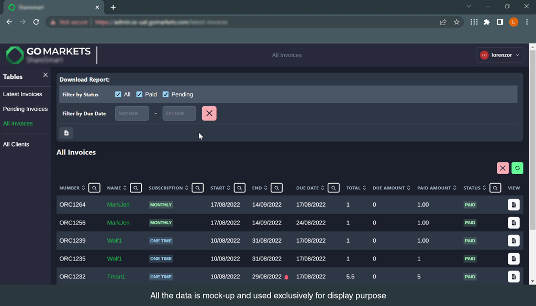This screenshot has width=536, height=306.
Task: Download the report file
Action: (66, 133)
